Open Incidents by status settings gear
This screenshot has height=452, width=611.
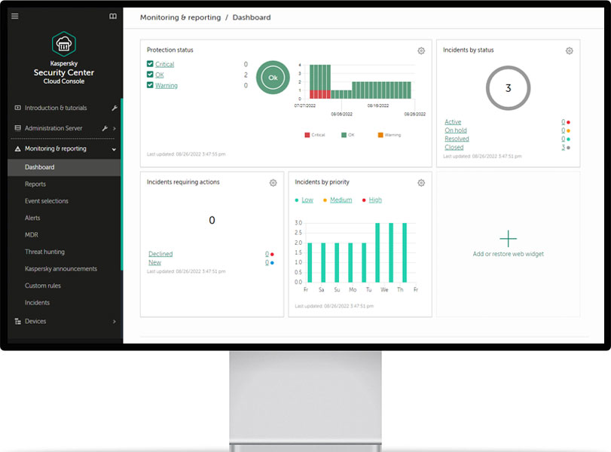point(570,50)
